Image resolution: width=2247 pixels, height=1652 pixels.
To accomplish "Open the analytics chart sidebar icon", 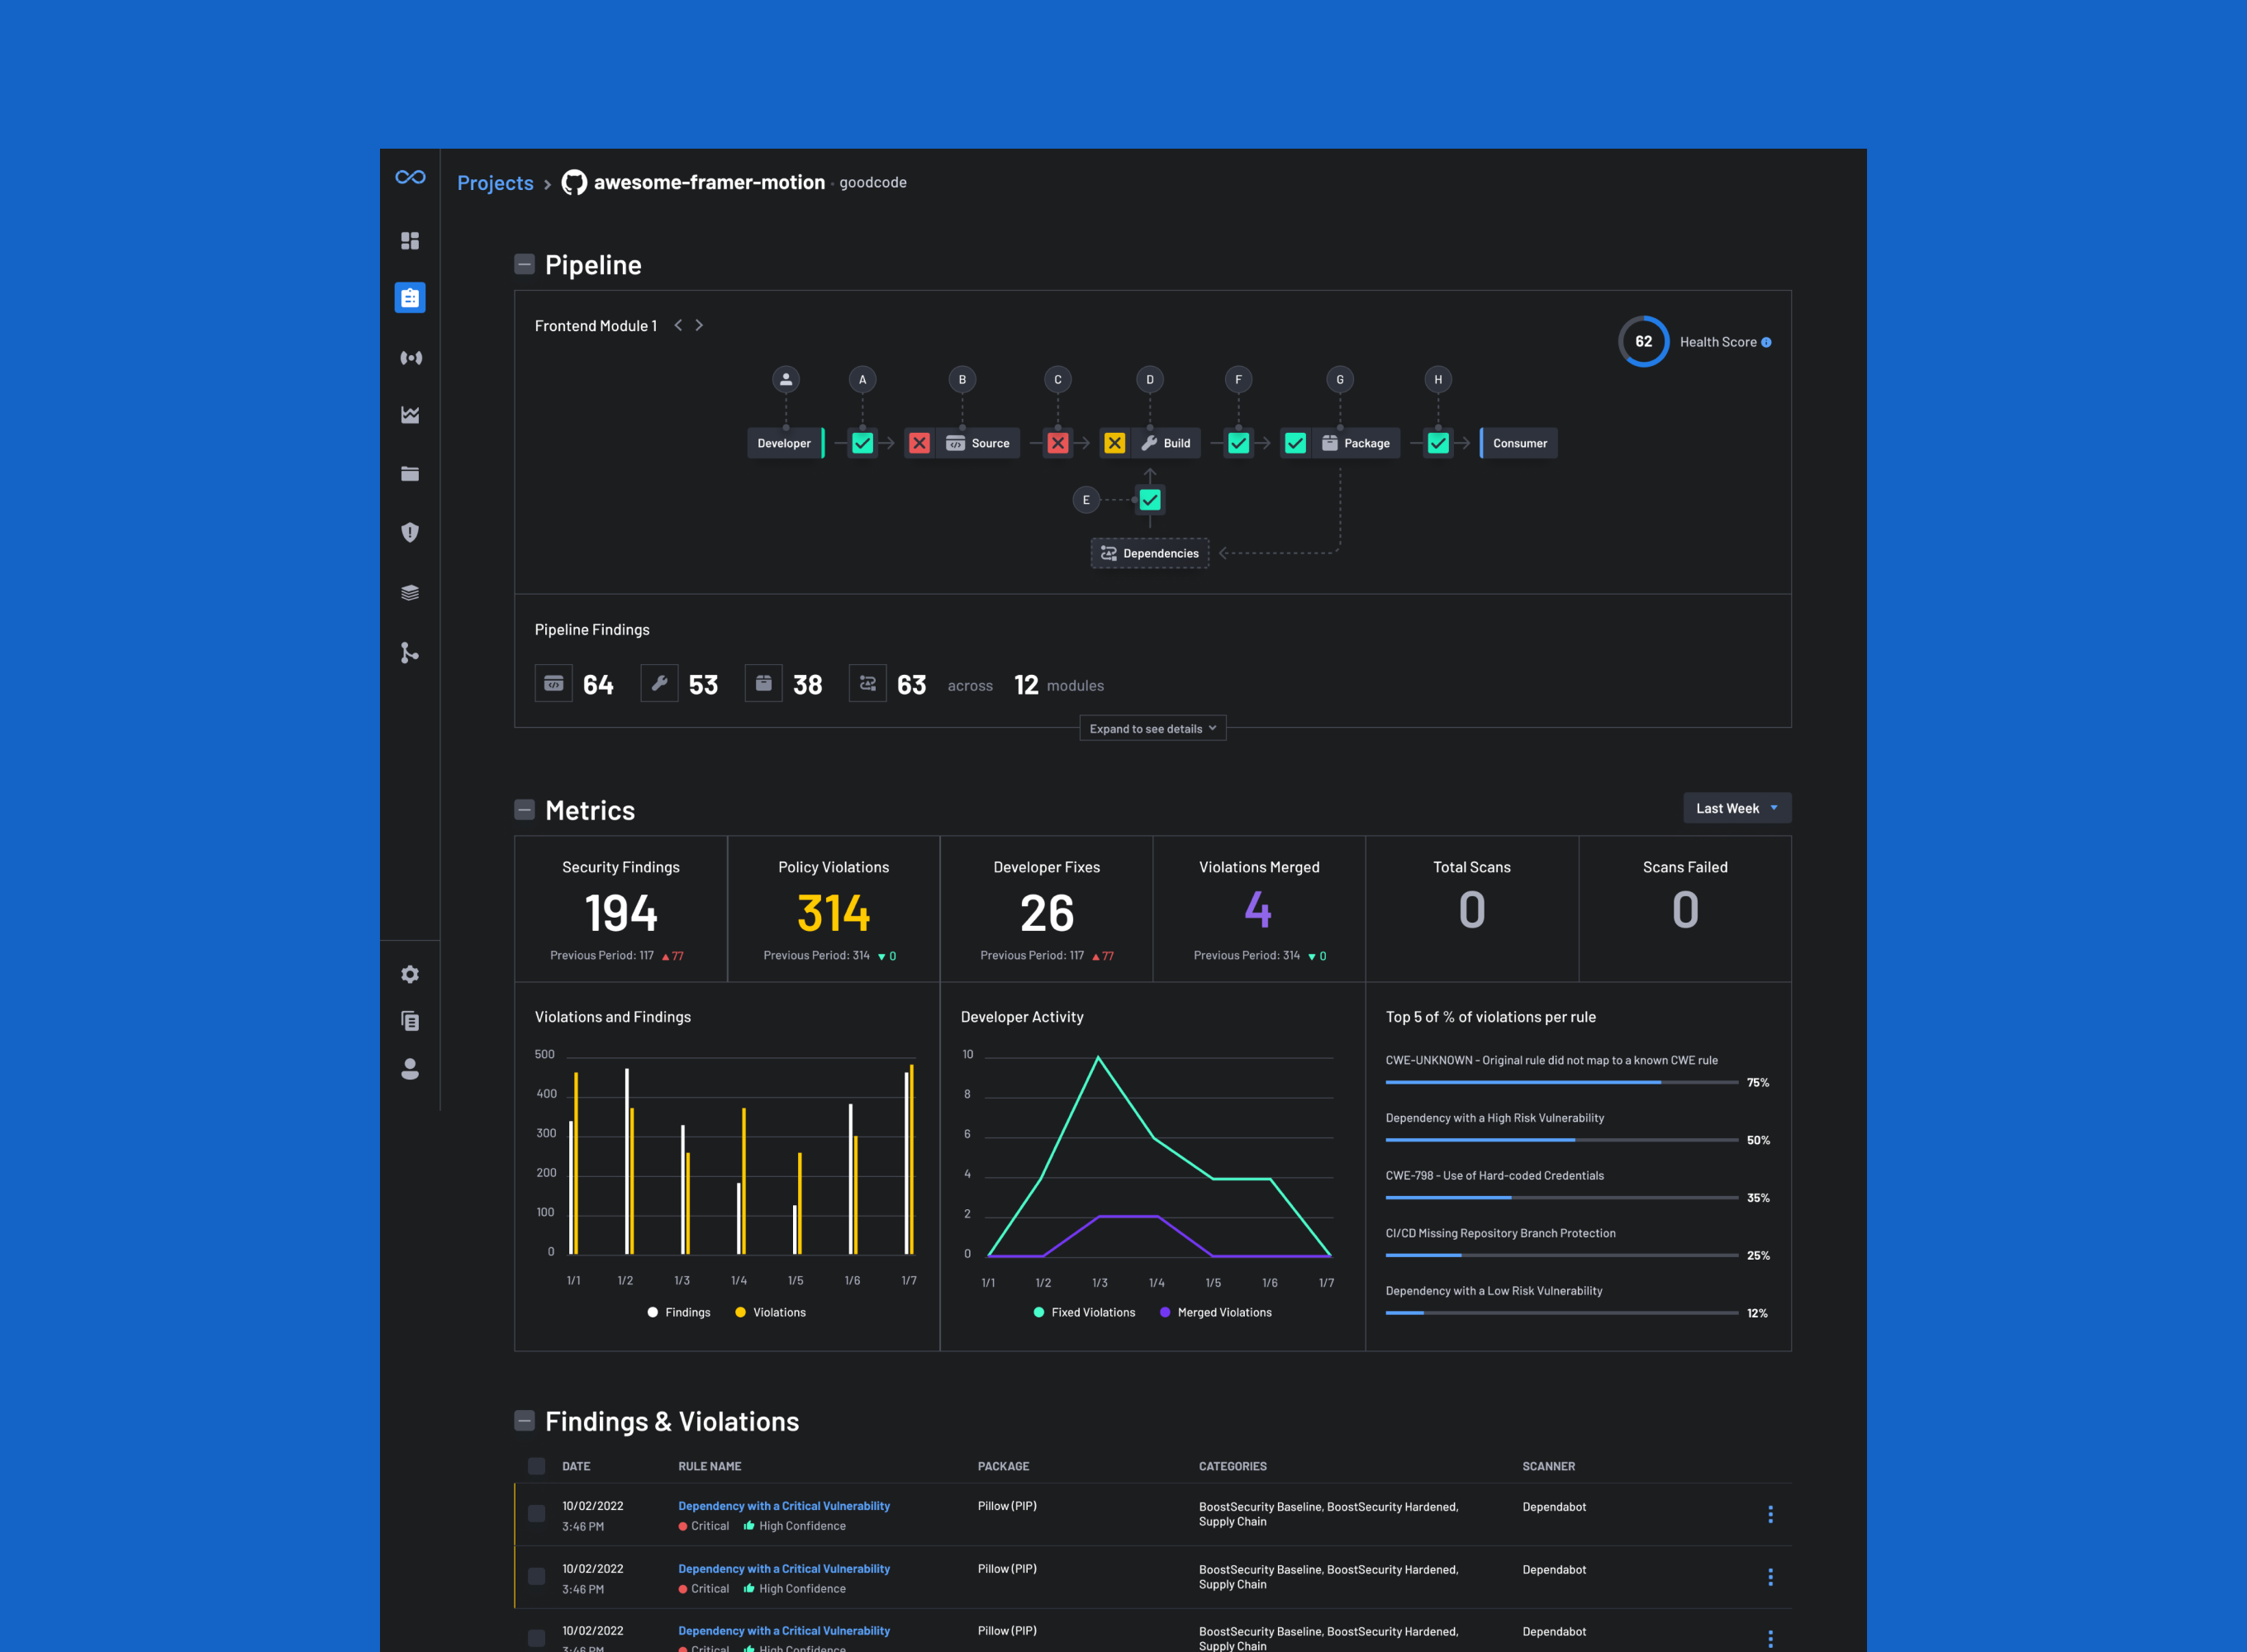I will (x=410, y=415).
